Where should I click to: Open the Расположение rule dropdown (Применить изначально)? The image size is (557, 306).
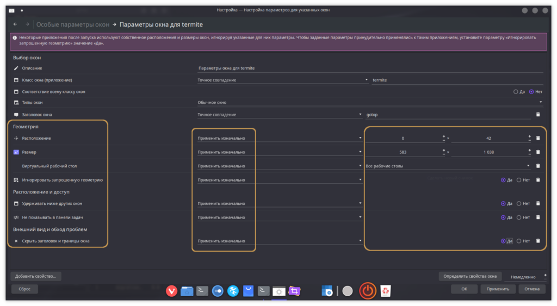pyautogui.click(x=280, y=138)
